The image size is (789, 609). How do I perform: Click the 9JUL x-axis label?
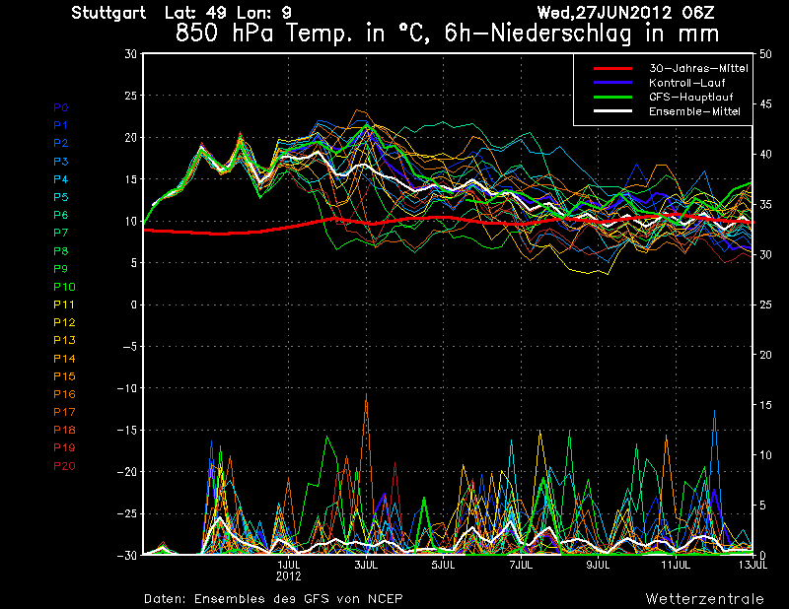click(x=599, y=565)
